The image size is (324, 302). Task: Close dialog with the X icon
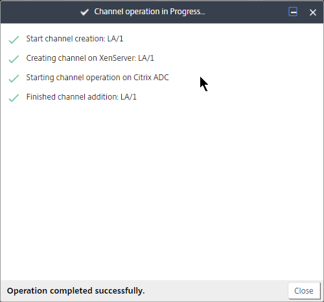[313, 12]
